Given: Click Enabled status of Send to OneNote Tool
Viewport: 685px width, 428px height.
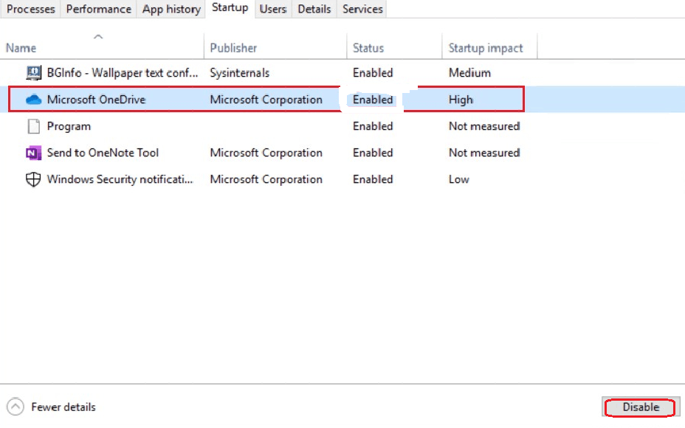Looking at the screenshot, I should [373, 153].
